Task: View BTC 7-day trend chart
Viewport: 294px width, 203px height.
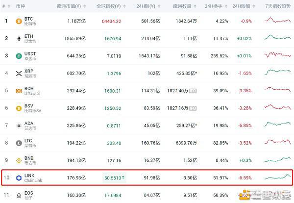Action: 277,20
